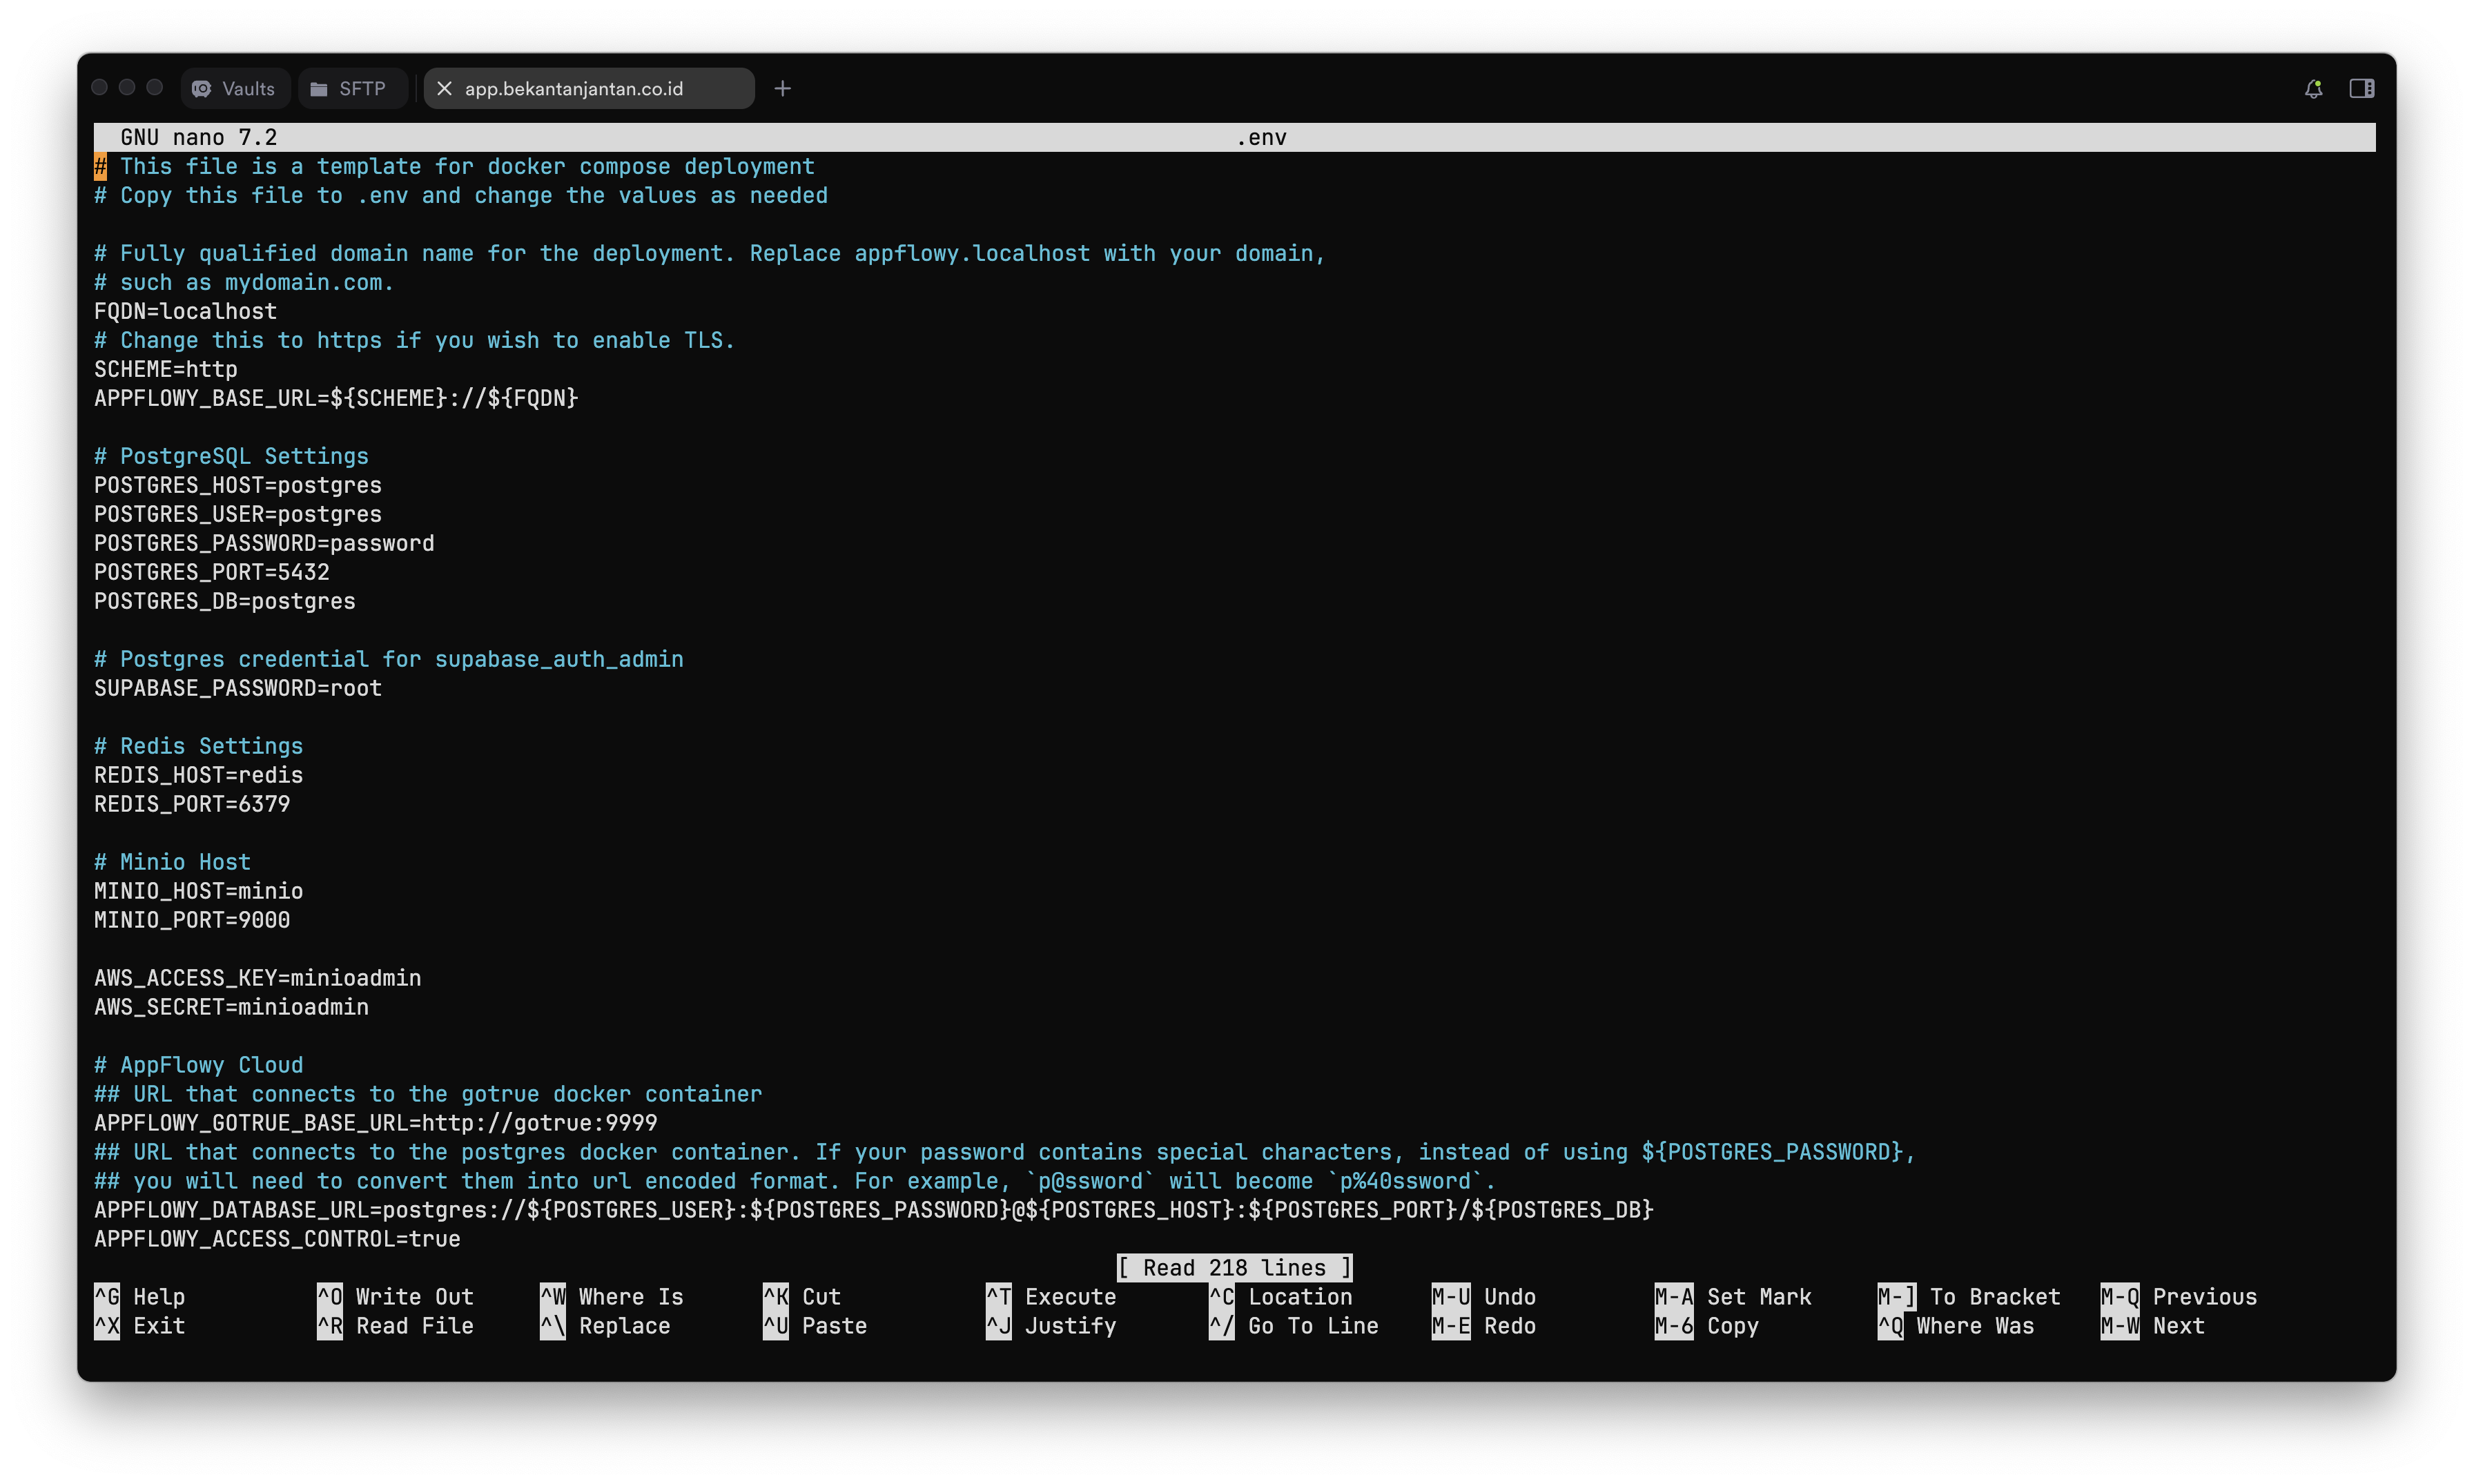2474x1484 pixels.
Task: Click the '# Minio Host' comment
Action: [173, 862]
